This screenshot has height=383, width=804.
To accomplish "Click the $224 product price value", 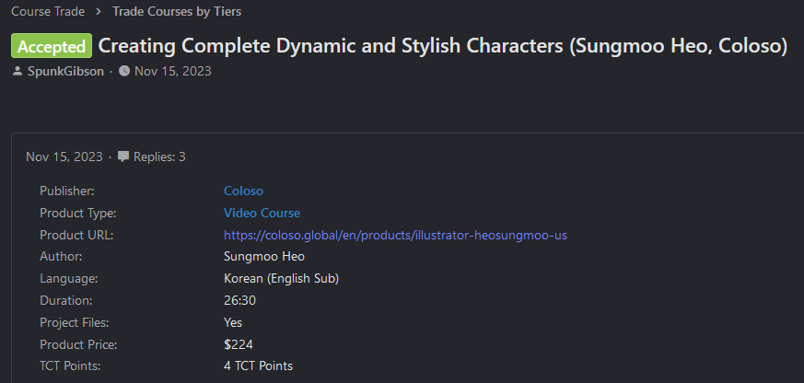I will tap(239, 344).
